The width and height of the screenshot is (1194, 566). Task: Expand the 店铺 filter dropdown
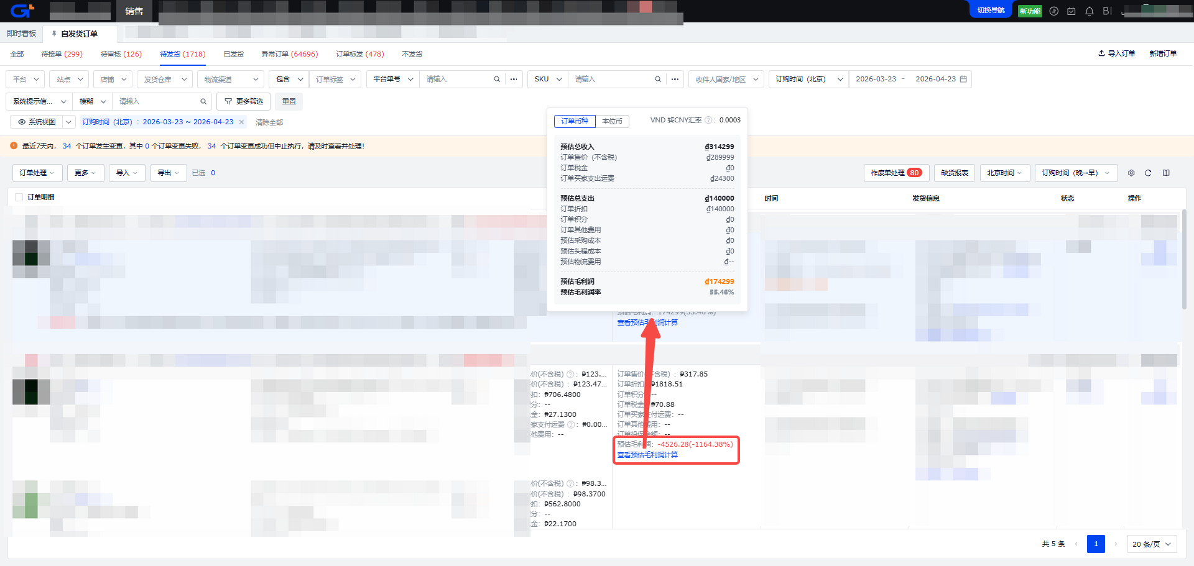(x=113, y=80)
